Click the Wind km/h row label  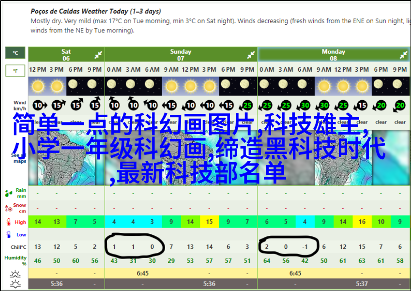pyautogui.click(x=20, y=106)
